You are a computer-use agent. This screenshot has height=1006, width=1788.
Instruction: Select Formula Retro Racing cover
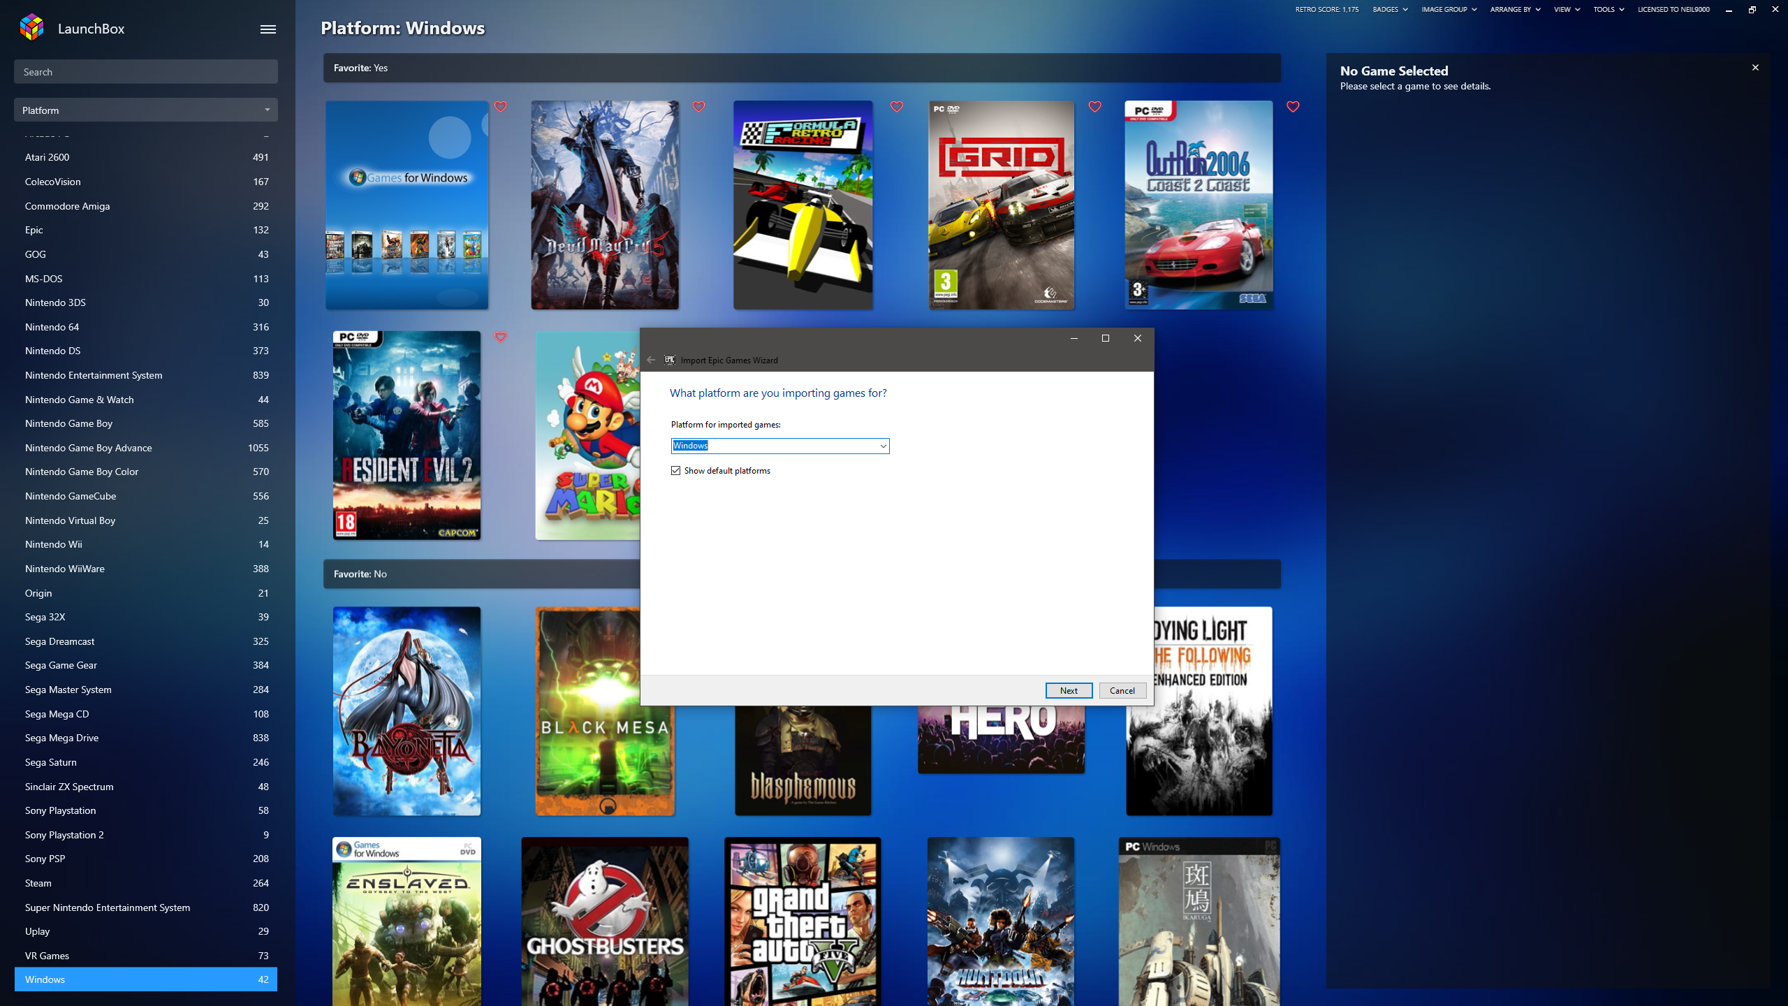pyautogui.click(x=803, y=205)
